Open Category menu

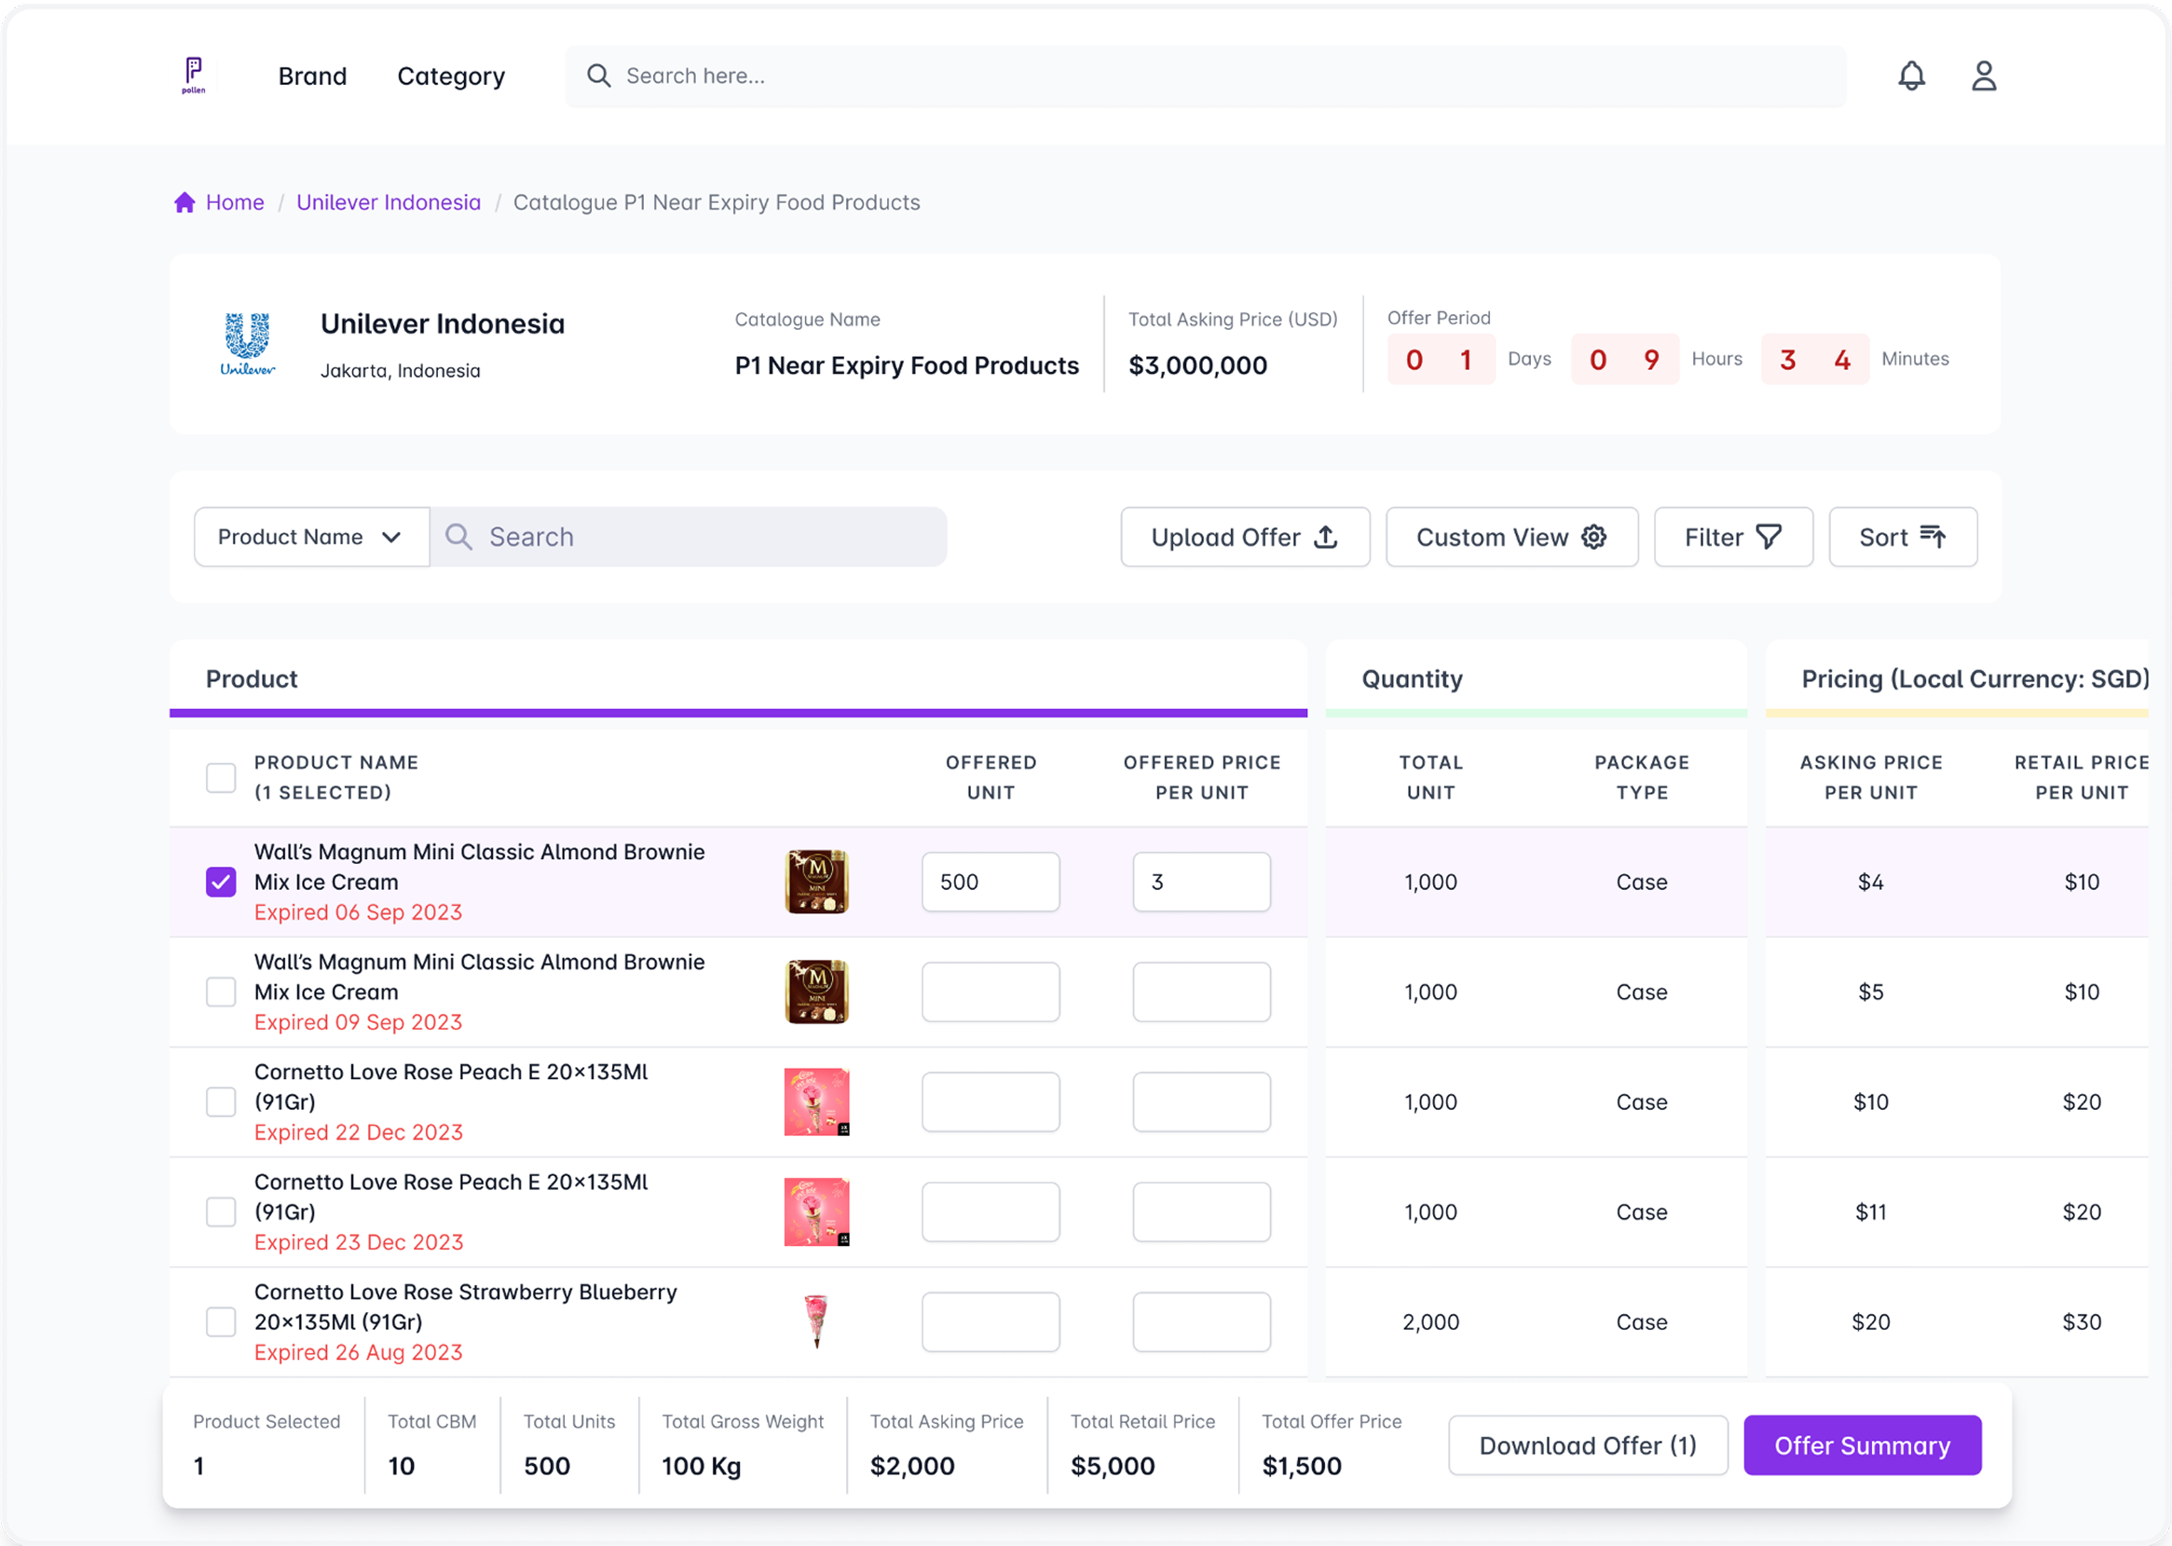click(451, 76)
